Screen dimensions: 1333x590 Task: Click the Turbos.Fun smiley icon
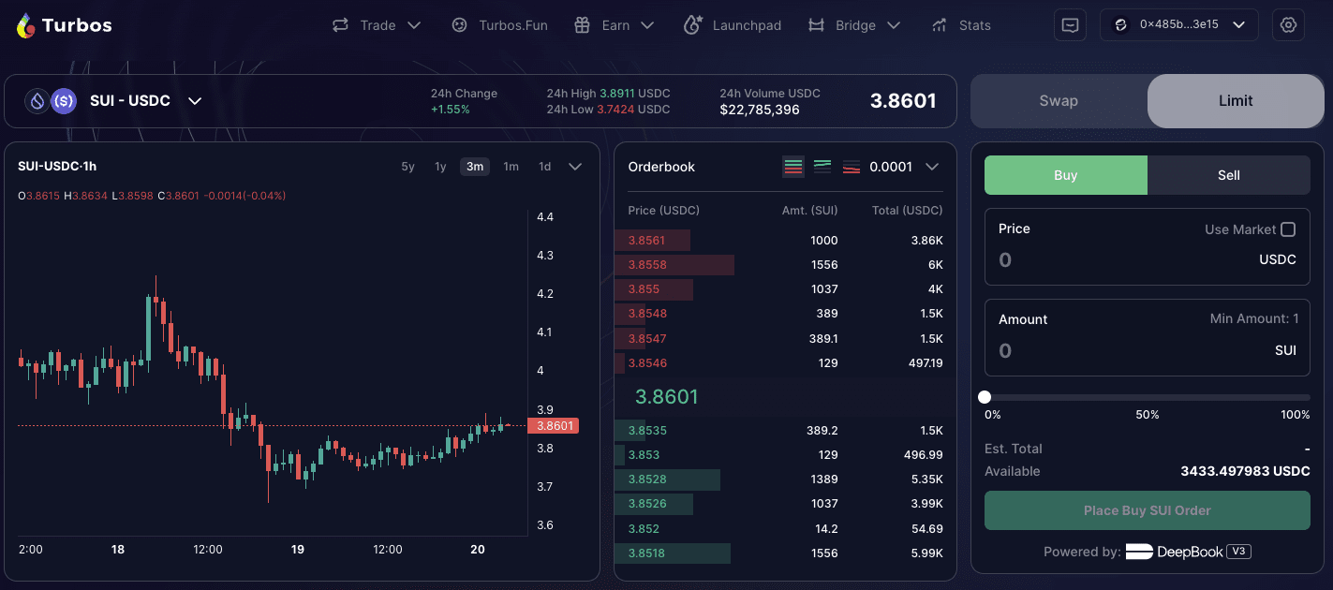click(x=459, y=25)
